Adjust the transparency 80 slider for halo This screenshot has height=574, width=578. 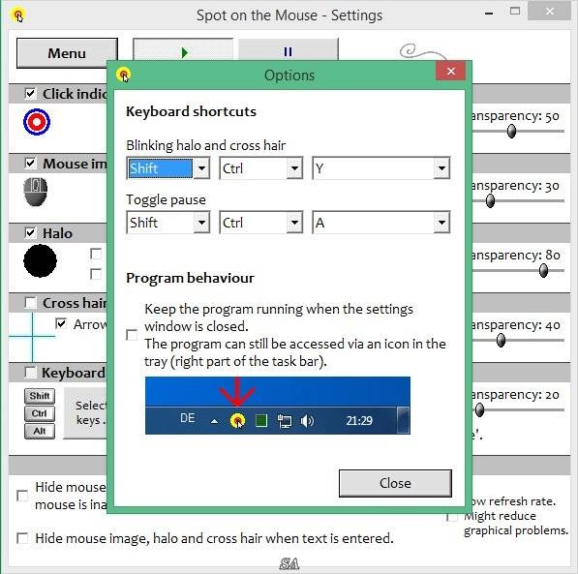[543, 271]
